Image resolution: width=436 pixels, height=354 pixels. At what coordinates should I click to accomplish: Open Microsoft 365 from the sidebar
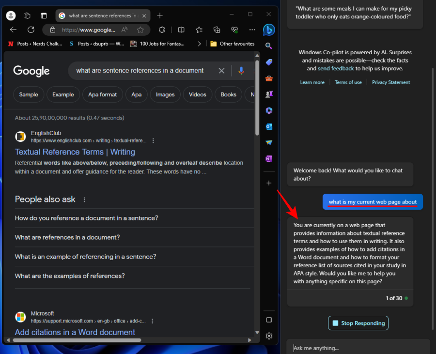tap(269, 110)
